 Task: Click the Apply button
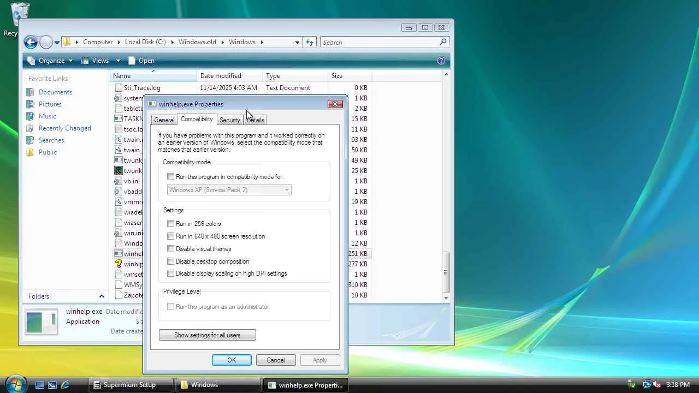coord(320,360)
